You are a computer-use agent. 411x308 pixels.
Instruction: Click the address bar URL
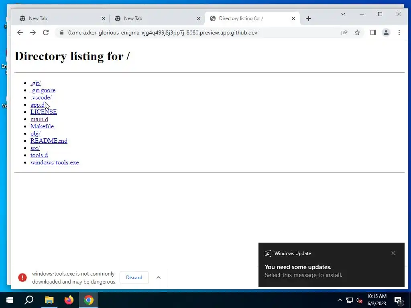click(x=163, y=32)
